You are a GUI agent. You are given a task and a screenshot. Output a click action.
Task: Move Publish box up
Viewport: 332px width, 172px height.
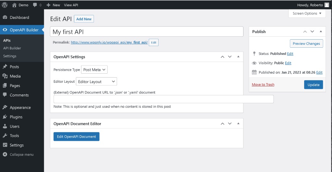coord(305,31)
